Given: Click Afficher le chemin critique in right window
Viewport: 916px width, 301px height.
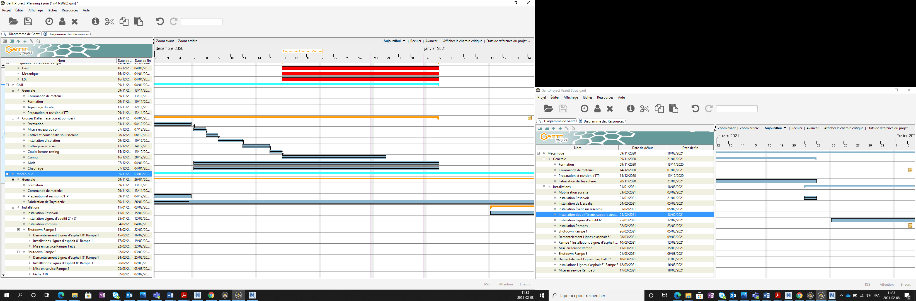Looking at the screenshot, I should point(844,128).
